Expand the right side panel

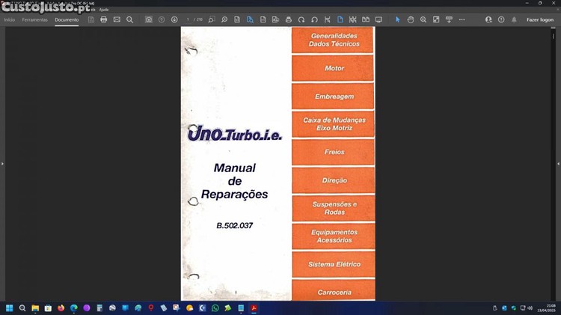pos(557,163)
